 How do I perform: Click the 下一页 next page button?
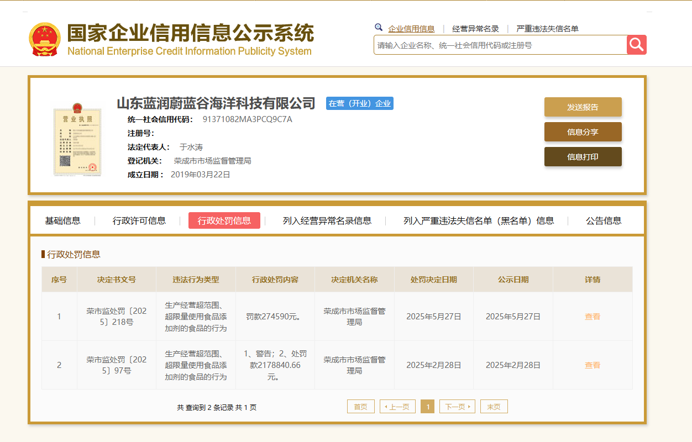(x=457, y=407)
